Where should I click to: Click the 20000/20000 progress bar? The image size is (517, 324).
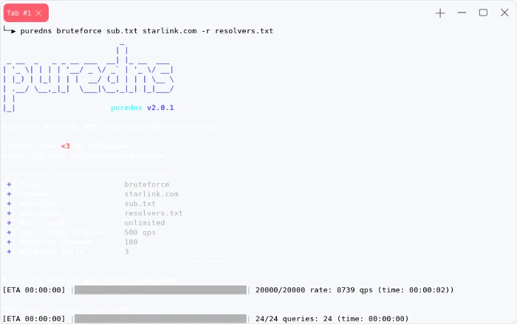coord(160,290)
